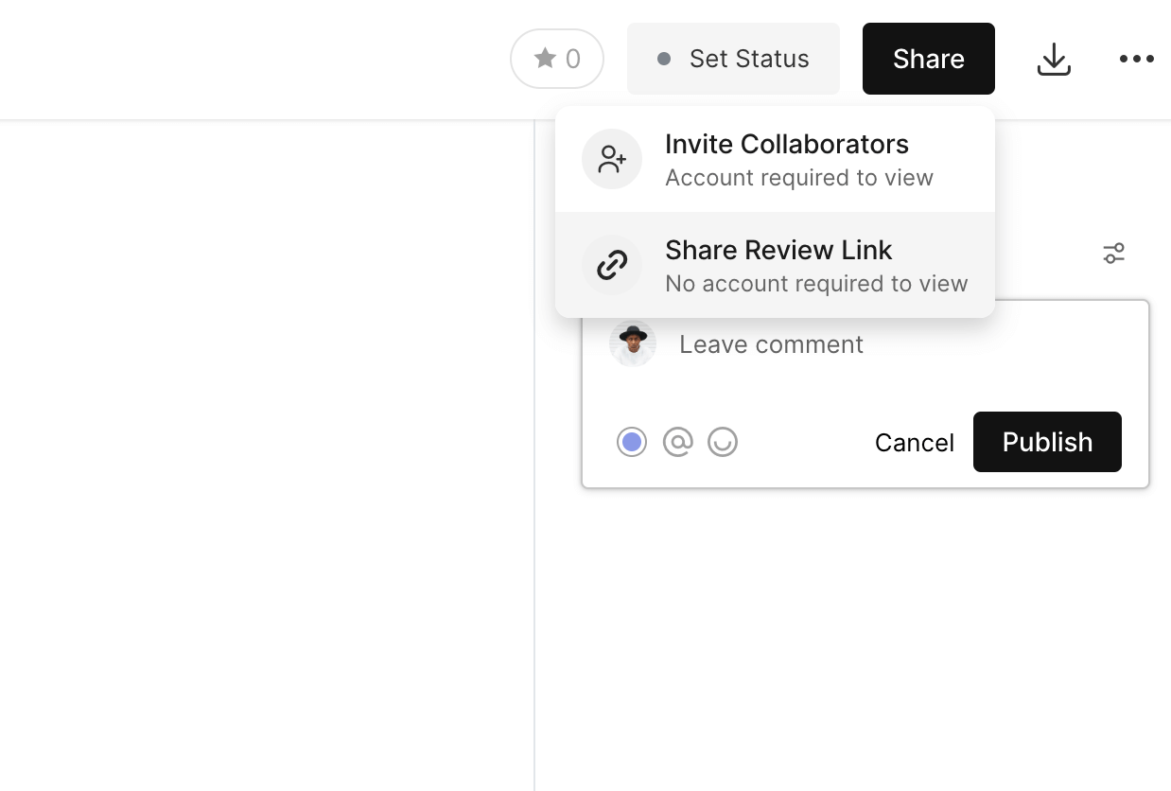
Task: Click the gray status dot indicator
Action: click(x=664, y=59)
